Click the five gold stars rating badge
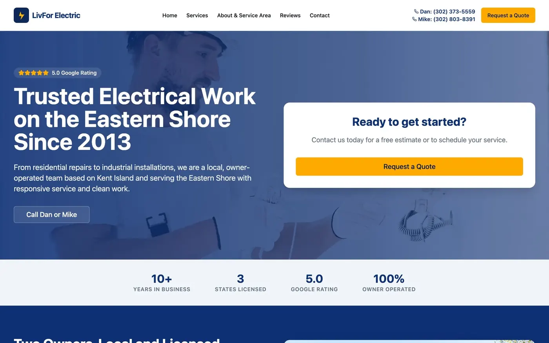Viewport: 549px width, 343px height. coord(33,73)
